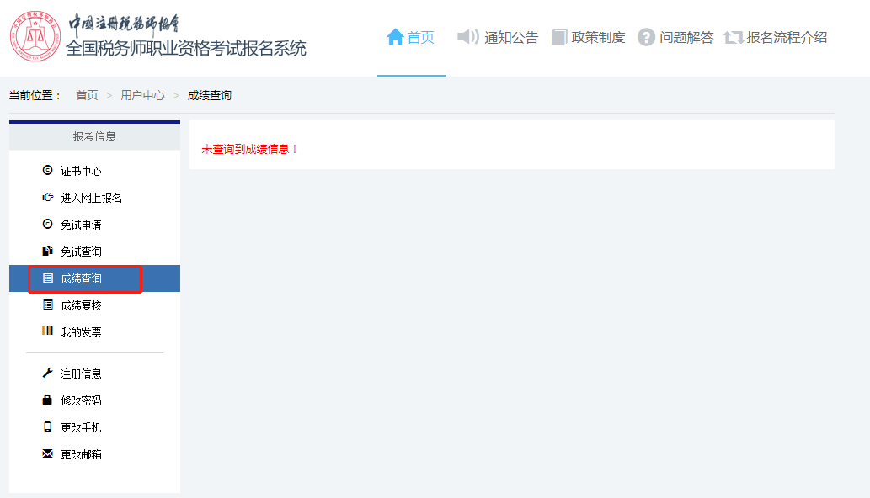Open 成绩复核 in the sidebar
The width and height of the screenshot is (870, 498).
[81, 305]
